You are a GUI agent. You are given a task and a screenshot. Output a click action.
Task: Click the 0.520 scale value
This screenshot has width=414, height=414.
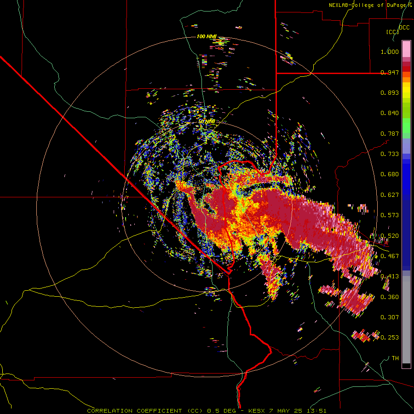click(390, 236)
